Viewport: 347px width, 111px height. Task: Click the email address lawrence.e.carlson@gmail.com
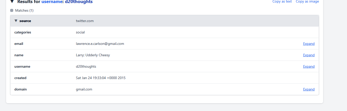(x=100, y=44)
